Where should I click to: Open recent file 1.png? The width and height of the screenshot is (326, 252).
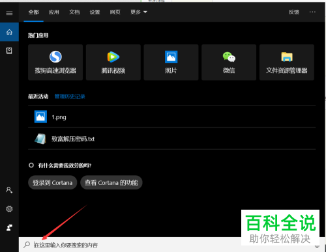pyautogui.click(x=171, y=117)
